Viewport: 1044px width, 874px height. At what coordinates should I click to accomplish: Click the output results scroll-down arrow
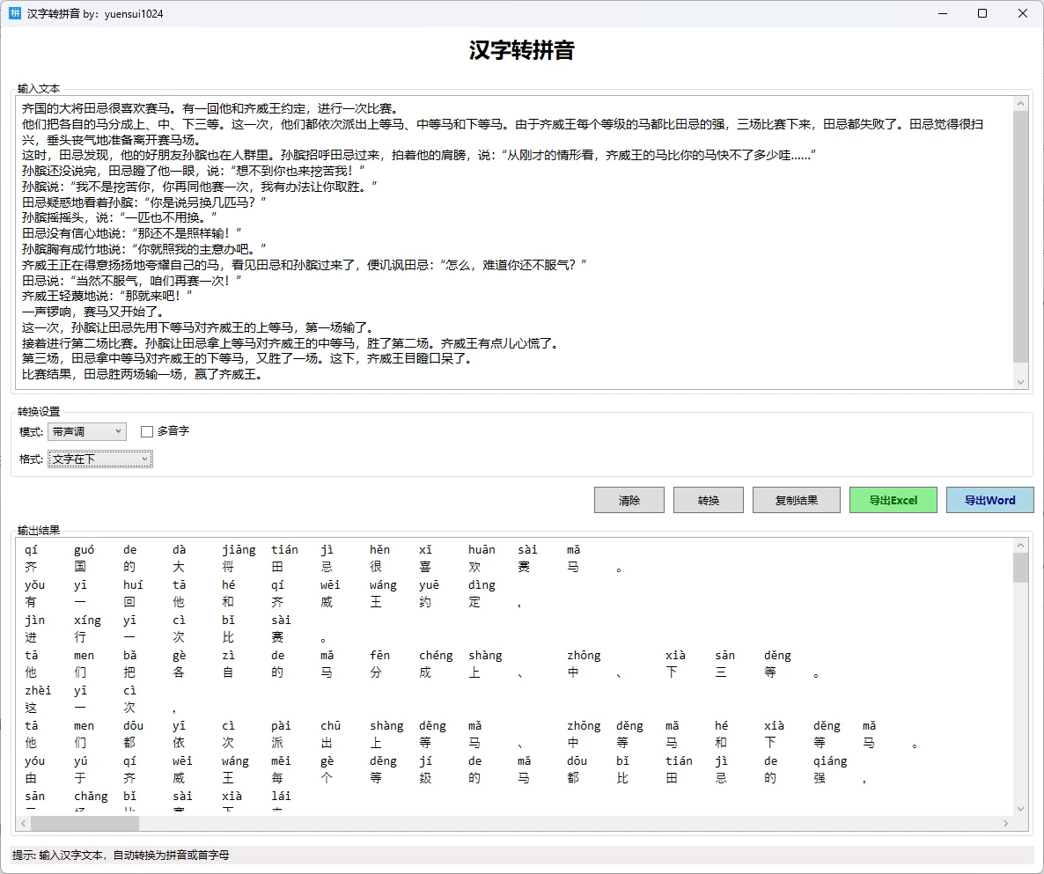coord(1021,809)
